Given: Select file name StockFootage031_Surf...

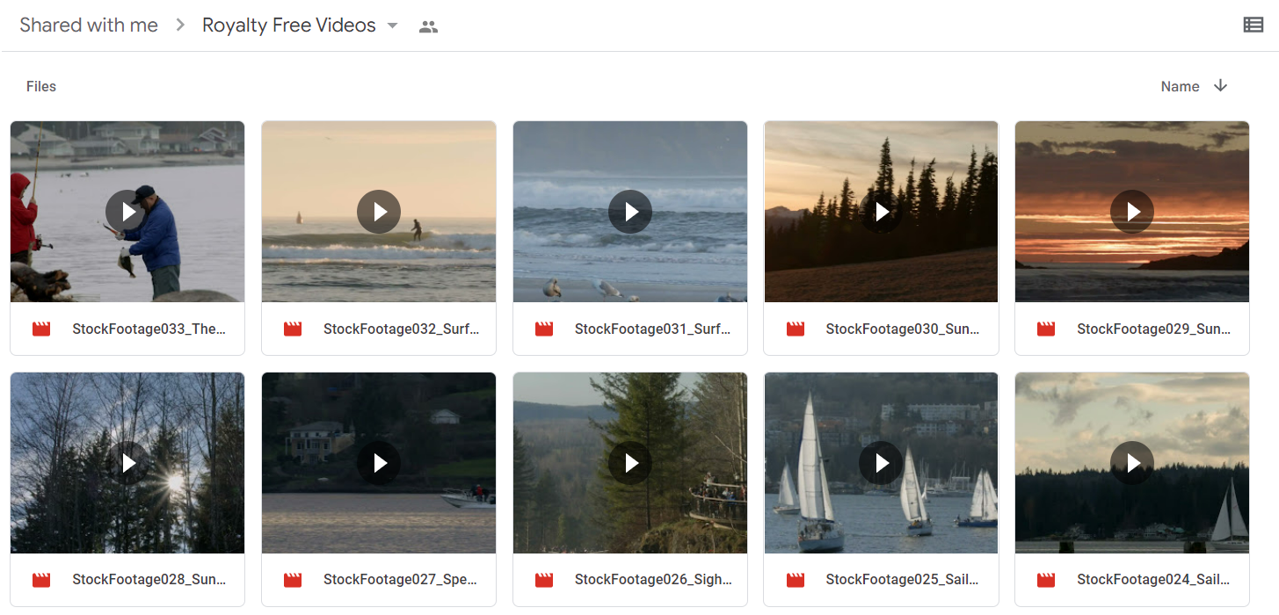Looking at the screenshot, I should (652, 329).
